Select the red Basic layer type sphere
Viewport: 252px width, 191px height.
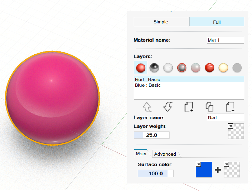(x=140, y=67)
